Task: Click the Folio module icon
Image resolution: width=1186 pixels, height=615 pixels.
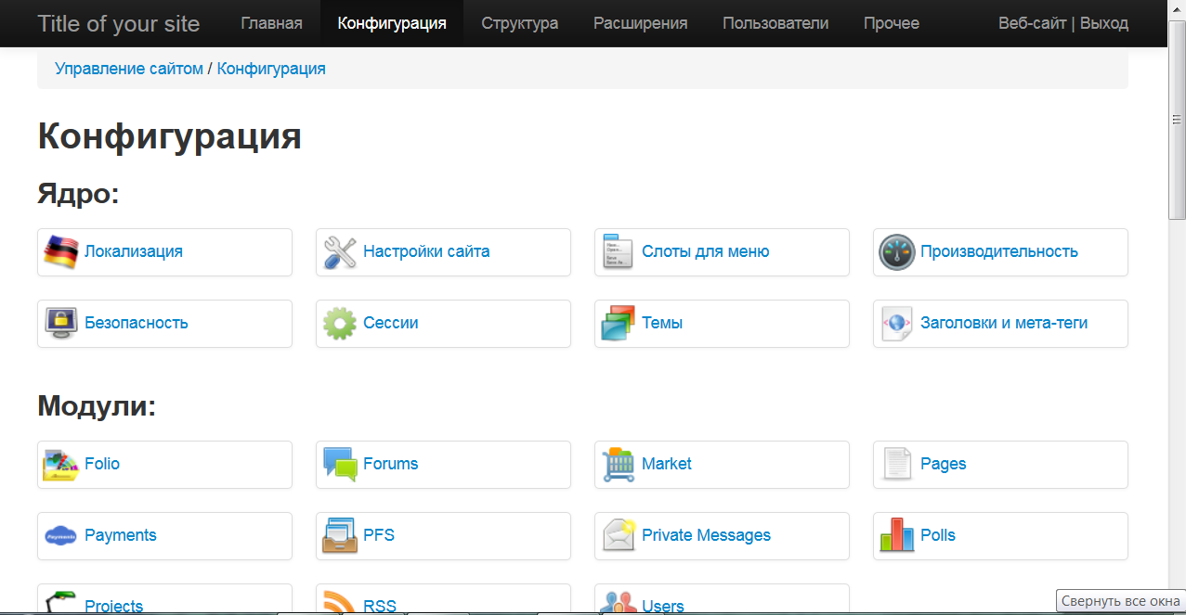Action: pyautogui.click(x=61, y=465)
